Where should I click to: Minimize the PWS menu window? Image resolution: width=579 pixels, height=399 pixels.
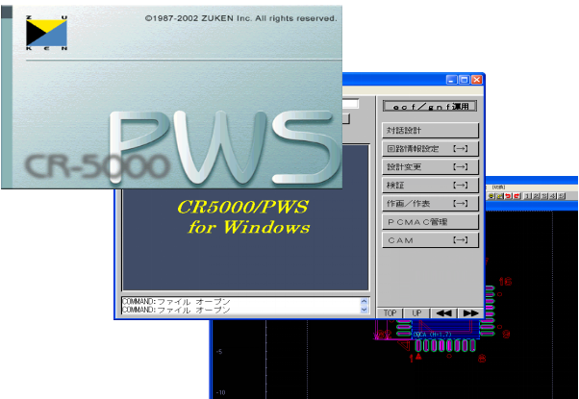point(449,80)
